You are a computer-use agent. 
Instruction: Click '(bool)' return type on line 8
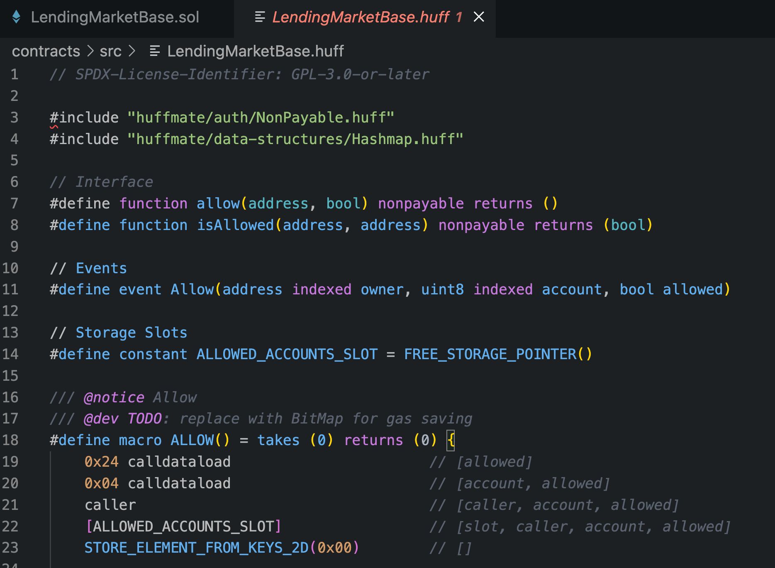[628, 225]
